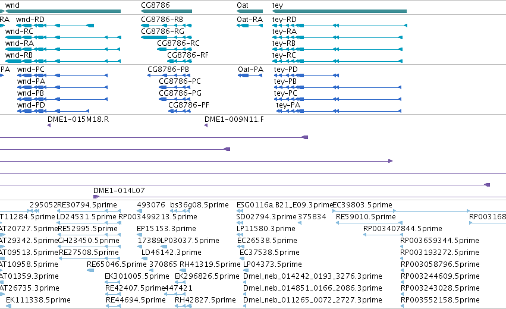Click protein CG8786-PB
Viewport: 506px width, 309px height.
point(168,70)
